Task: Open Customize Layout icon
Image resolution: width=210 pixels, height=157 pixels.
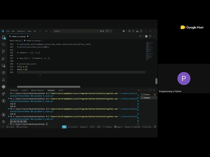Action: tap(129, 31)
